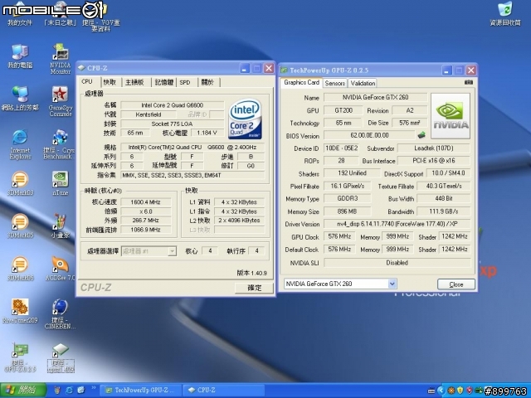Click the CPU name Intel Core 2 Quad Q6600
The width and height of the screenshot is (531, 398).
pyautogui.click(x=172, y=105)
